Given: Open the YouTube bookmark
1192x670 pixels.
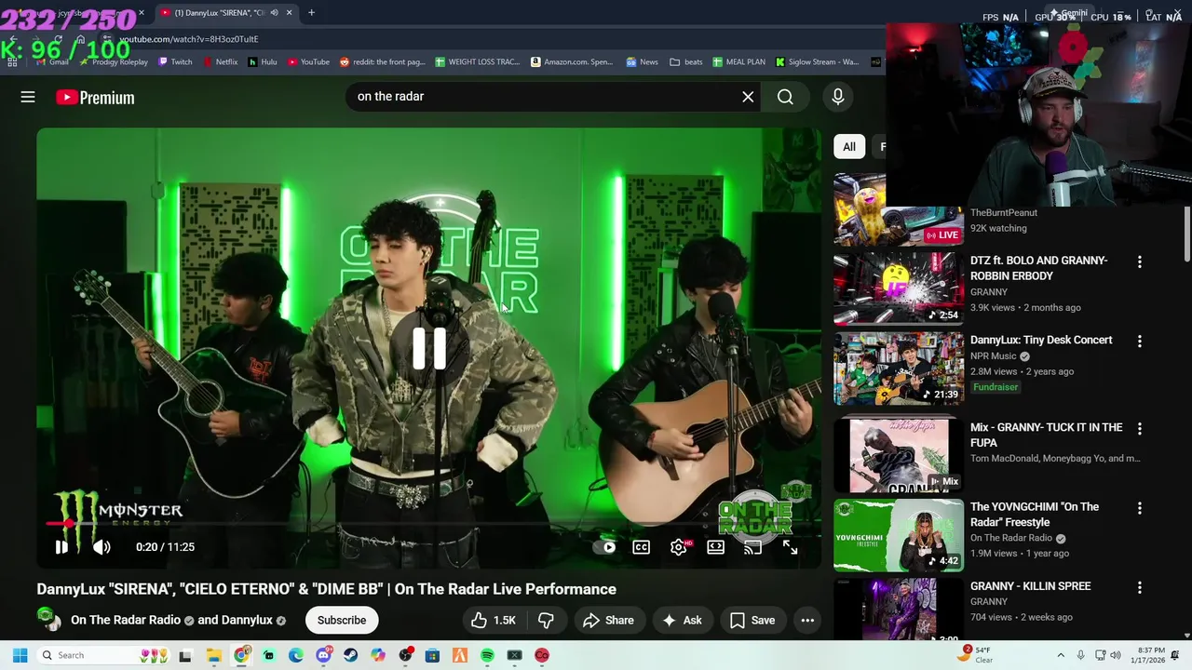Looking at the screenshot, I should click(x=308, y=62).
